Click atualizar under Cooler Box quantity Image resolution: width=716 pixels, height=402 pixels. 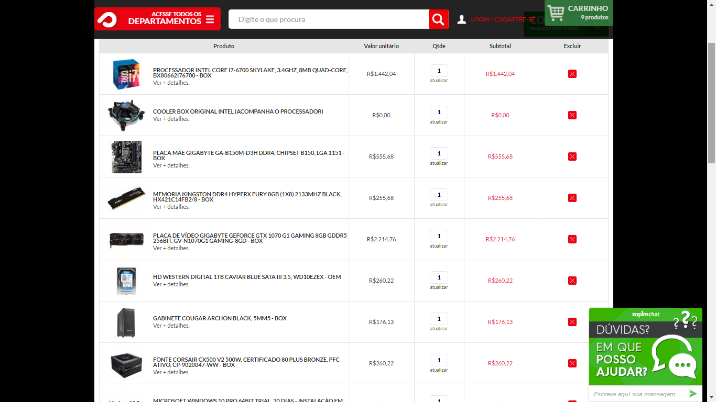click(x=439, y=122)
